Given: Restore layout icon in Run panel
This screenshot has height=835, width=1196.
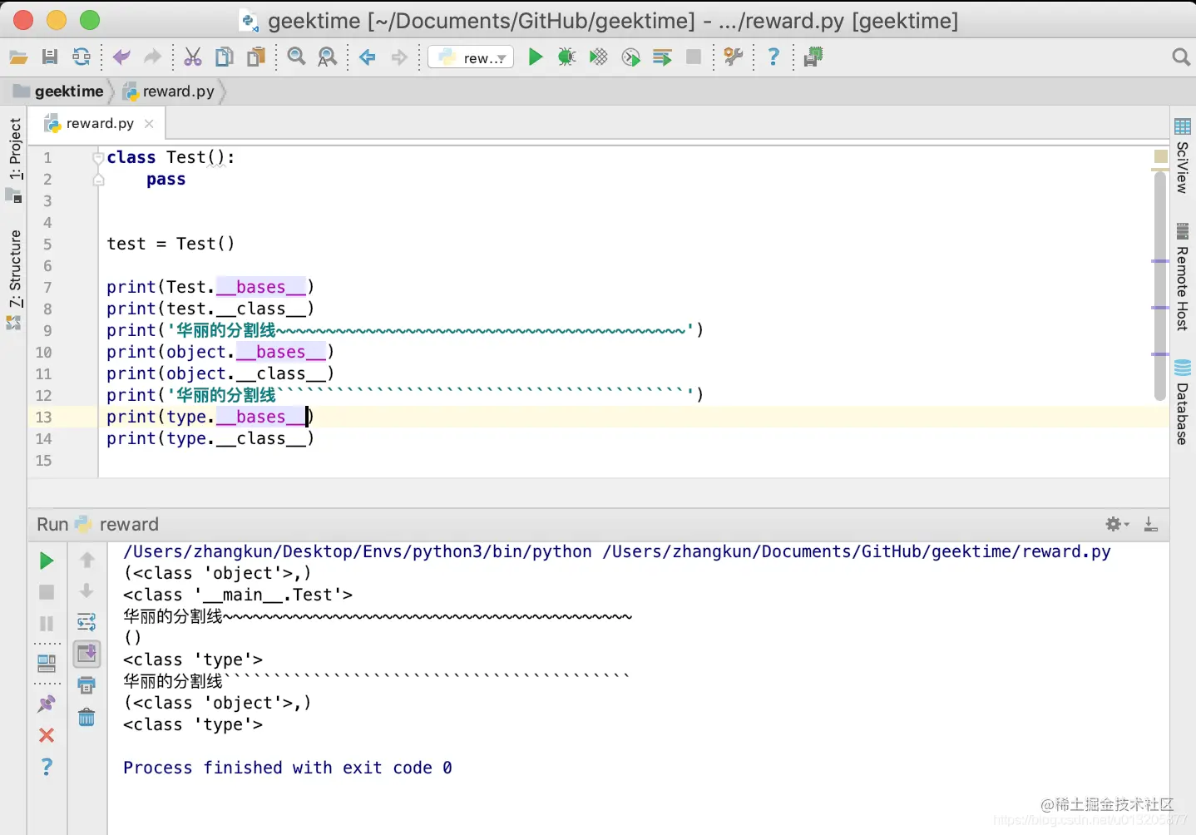Looking at the screenshot, I should tap(47, 664).
